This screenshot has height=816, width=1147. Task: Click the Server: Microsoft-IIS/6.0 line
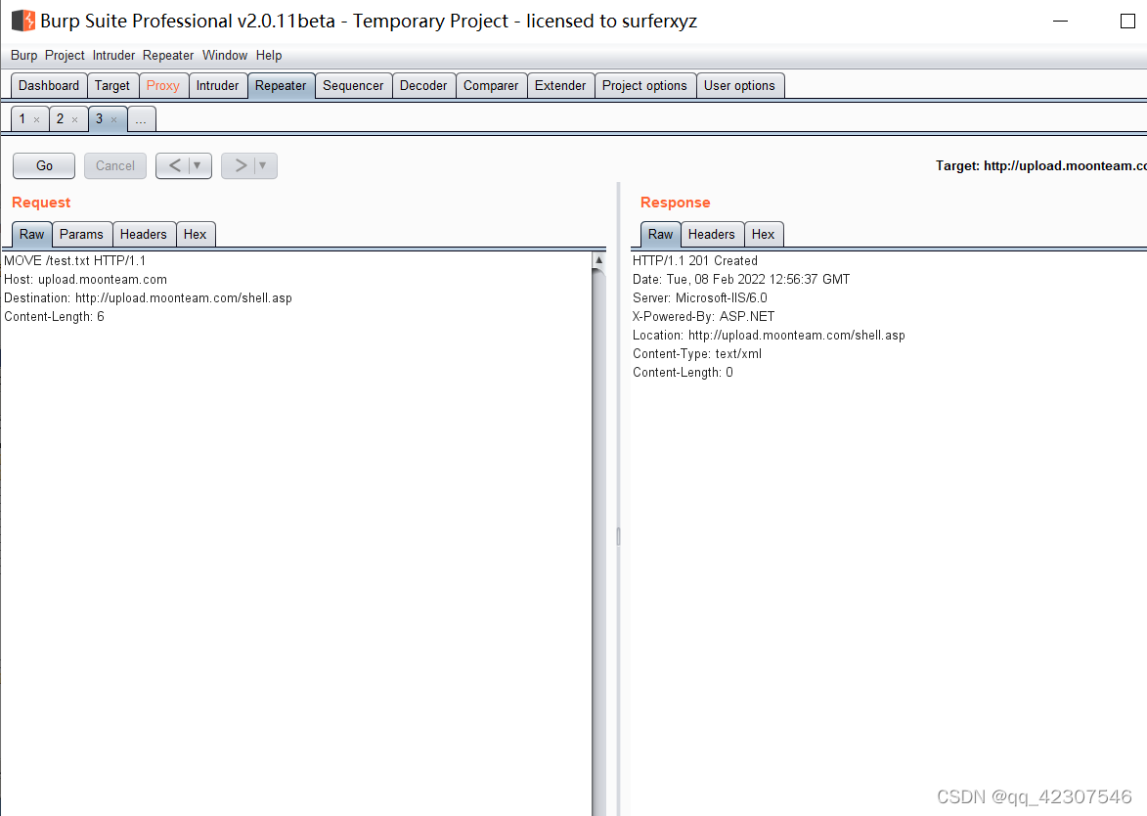[700, 297]
